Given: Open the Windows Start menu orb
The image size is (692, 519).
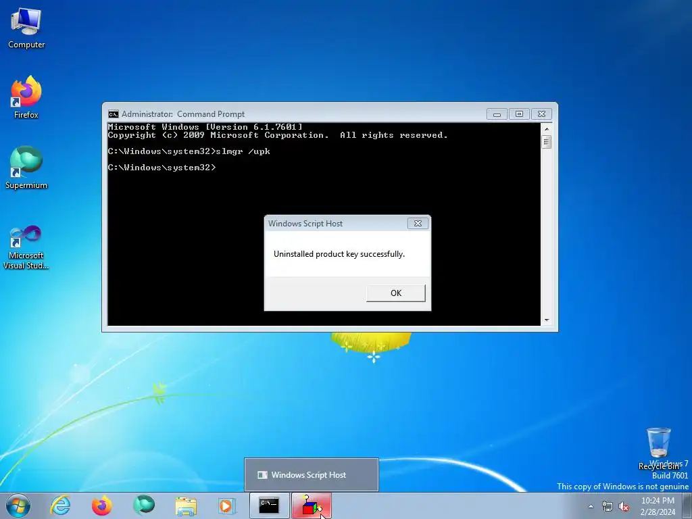Looking at the screenshot, I should point(18,505).
